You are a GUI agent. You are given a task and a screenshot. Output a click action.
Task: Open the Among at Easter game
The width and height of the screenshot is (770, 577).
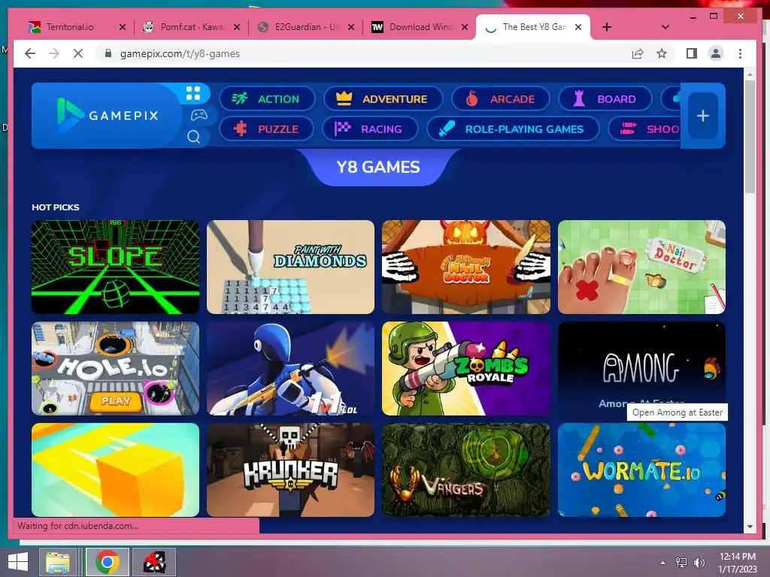641,368
